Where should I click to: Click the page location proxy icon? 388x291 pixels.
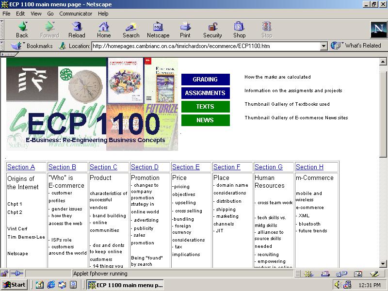point(63,46)
